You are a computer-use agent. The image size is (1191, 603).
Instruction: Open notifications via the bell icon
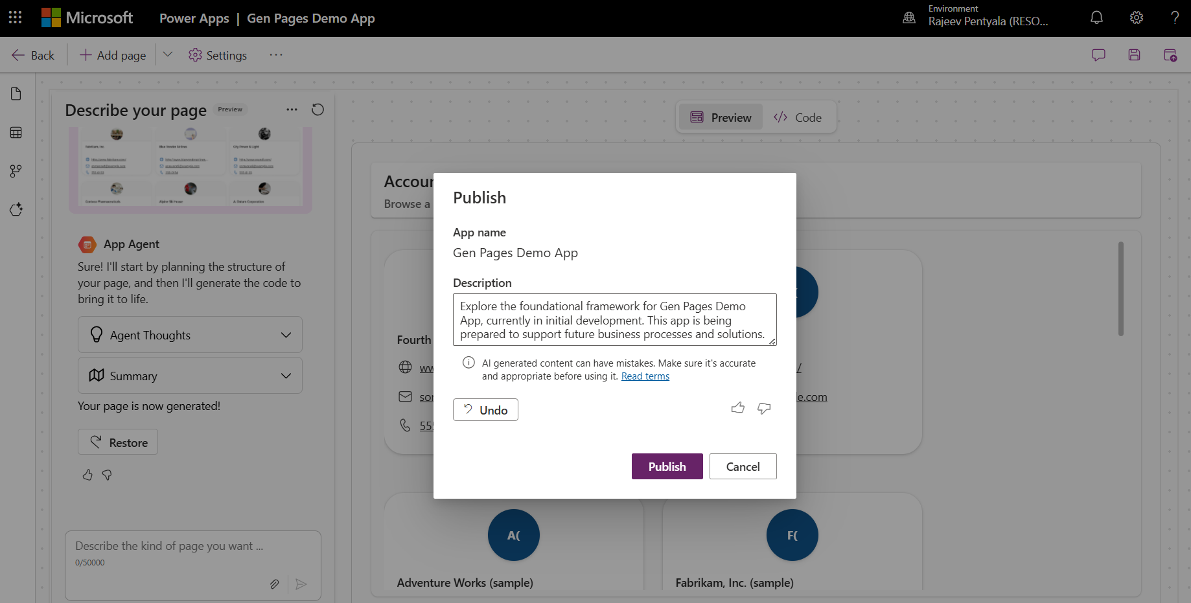click(x=1096, y=17)
